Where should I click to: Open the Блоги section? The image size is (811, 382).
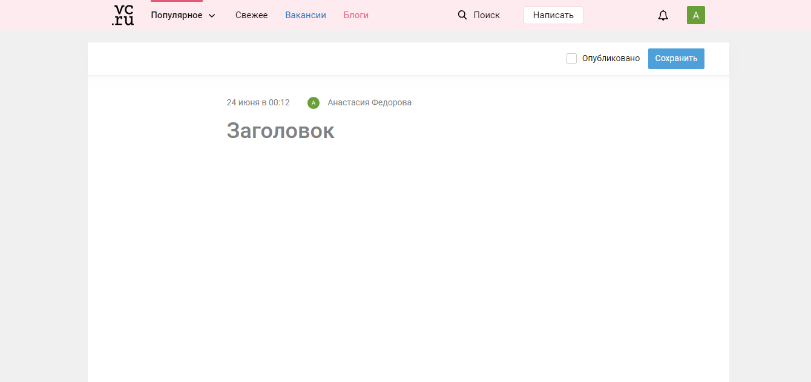356,15
